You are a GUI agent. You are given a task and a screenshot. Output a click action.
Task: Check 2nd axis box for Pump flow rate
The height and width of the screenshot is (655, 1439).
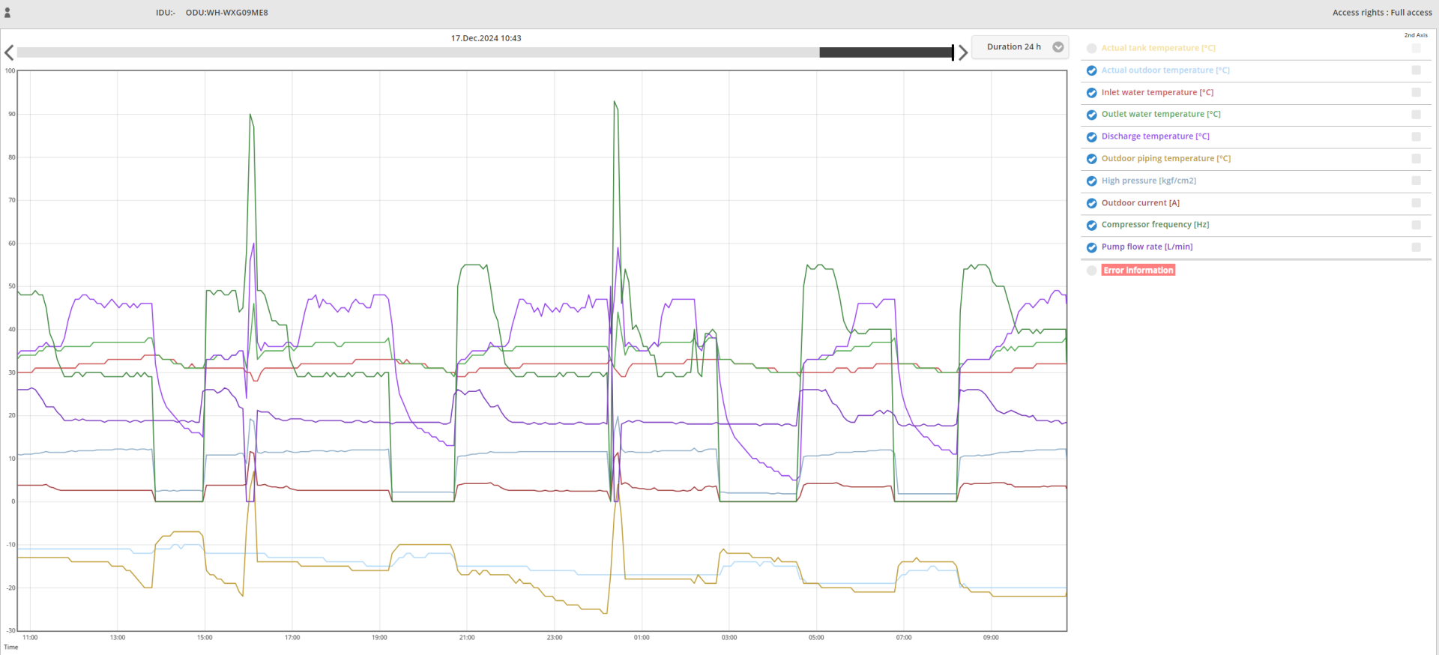click(1416, 247)
